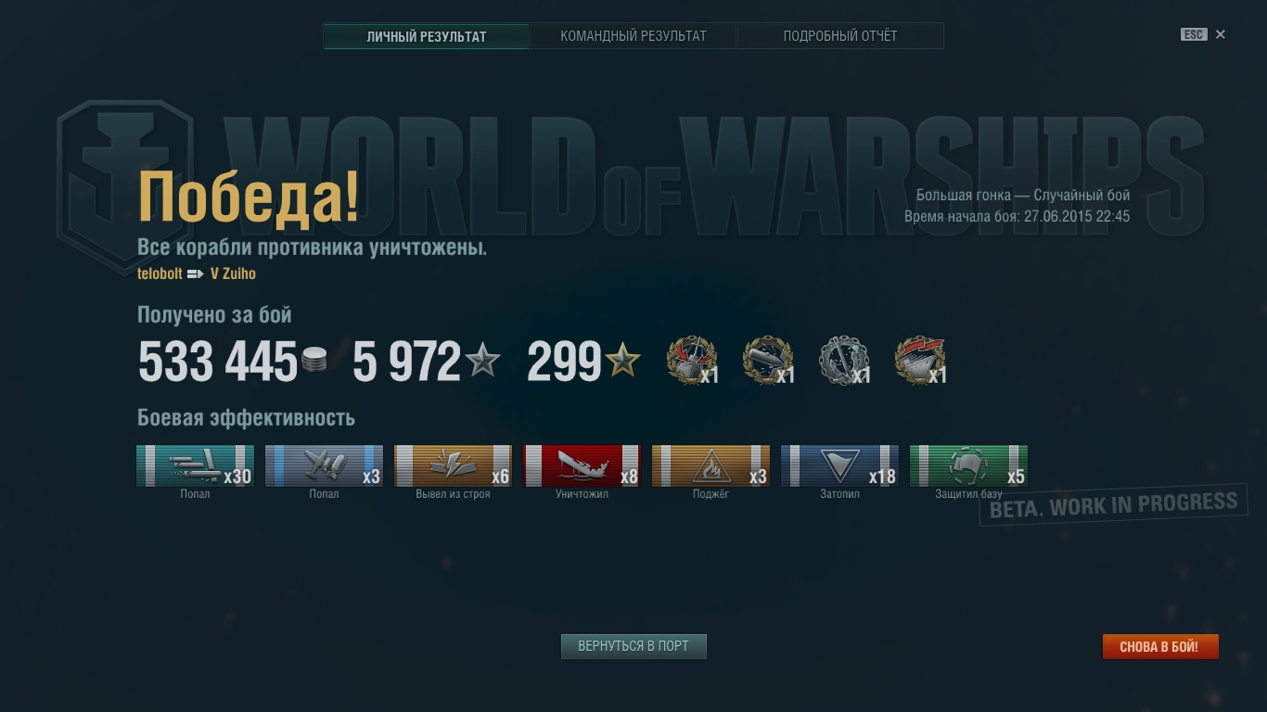Close the results screen with X

point(1221,34)
